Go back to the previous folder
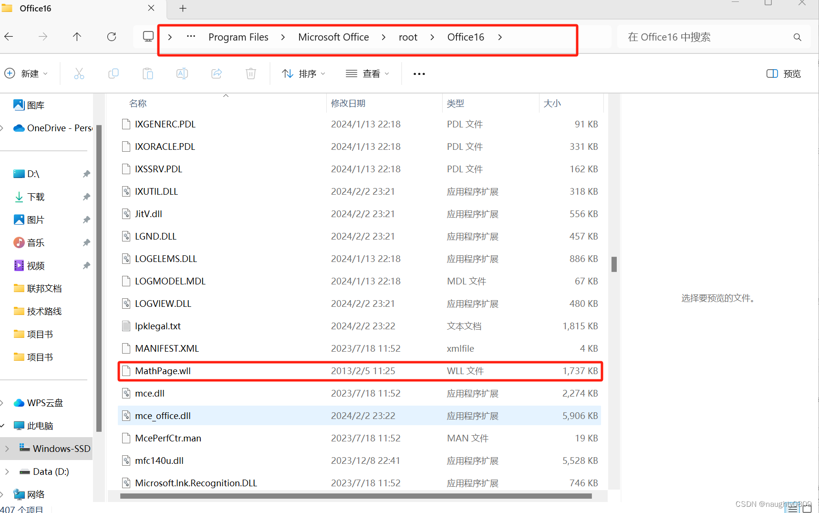Viewport: 819px width, 513px height. tap(9, 37)
